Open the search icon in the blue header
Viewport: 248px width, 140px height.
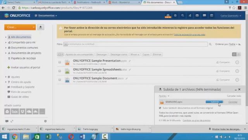183,16
